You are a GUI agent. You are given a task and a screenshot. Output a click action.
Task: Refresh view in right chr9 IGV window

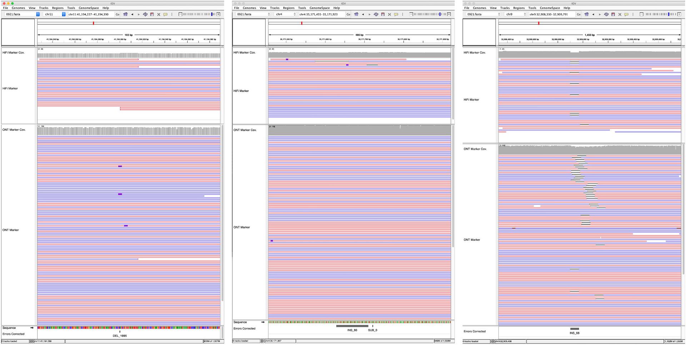point(606,14)
